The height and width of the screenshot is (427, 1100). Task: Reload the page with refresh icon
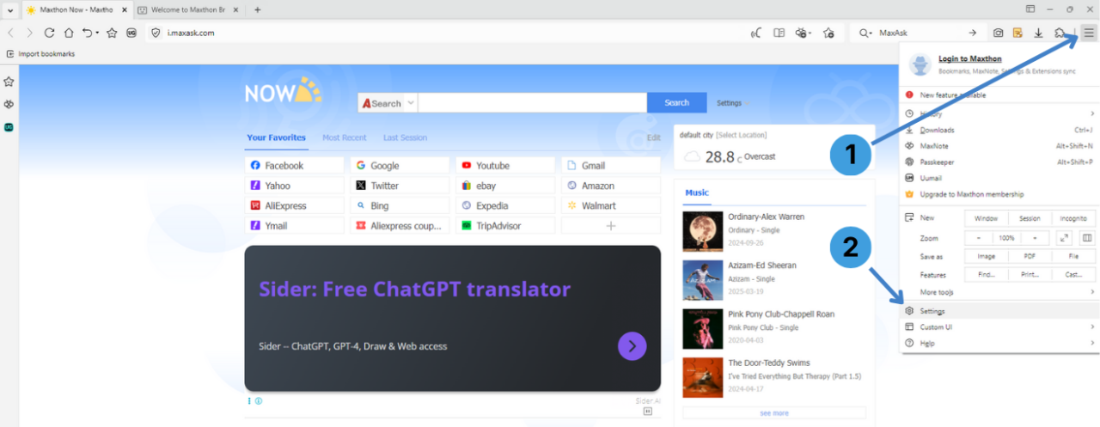click(x=49, y=33)
